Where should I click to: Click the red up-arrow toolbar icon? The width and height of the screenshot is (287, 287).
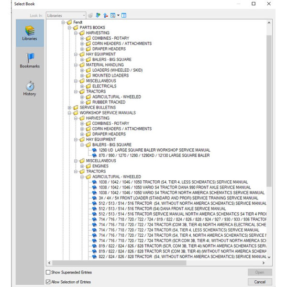[x=106, y=15]
